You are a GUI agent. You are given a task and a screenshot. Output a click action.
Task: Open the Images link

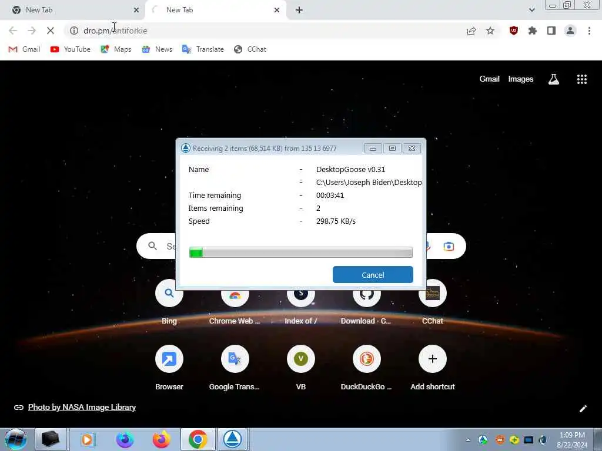521,79
